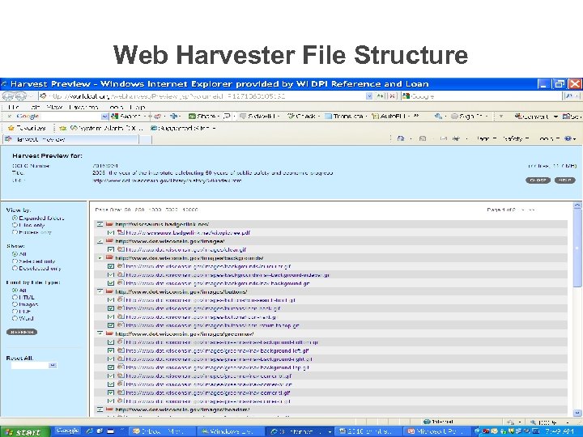This screenshot has height=437, width=583.
Task: Select View by Folders only
Action: [15, 232]
